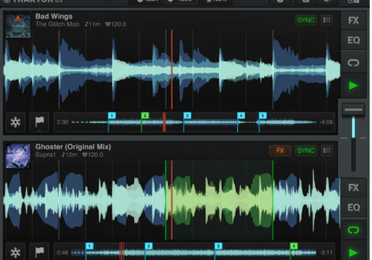This screenshot has height=260, width=372.
Task: Tap the 11m key indicator
Action: (93, 24)
